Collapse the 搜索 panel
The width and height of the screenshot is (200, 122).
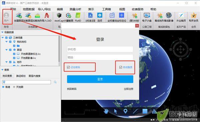(2, 70)
